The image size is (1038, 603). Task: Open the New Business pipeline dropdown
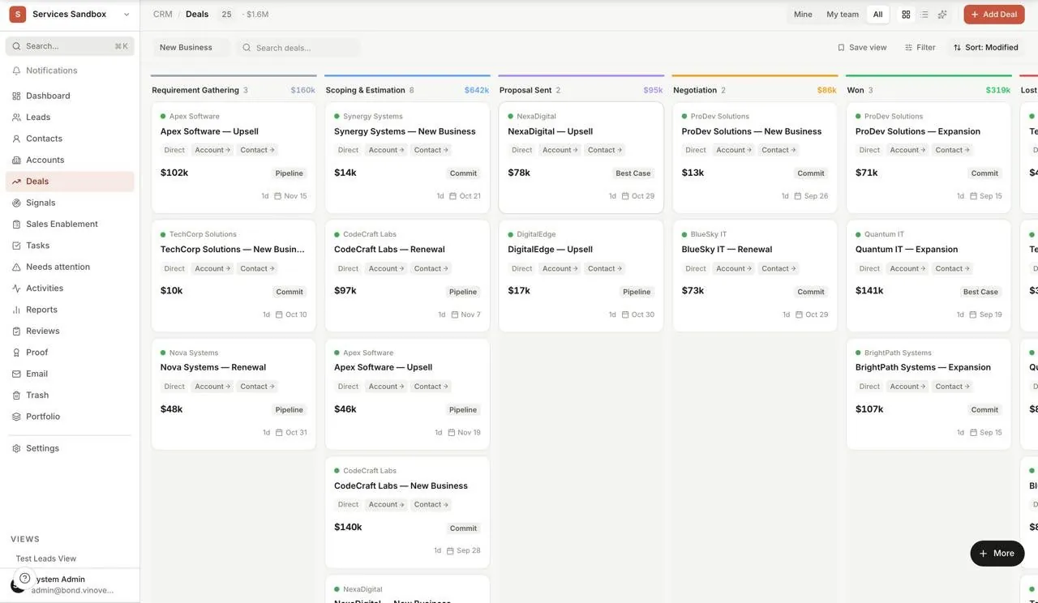pos(191,48)
